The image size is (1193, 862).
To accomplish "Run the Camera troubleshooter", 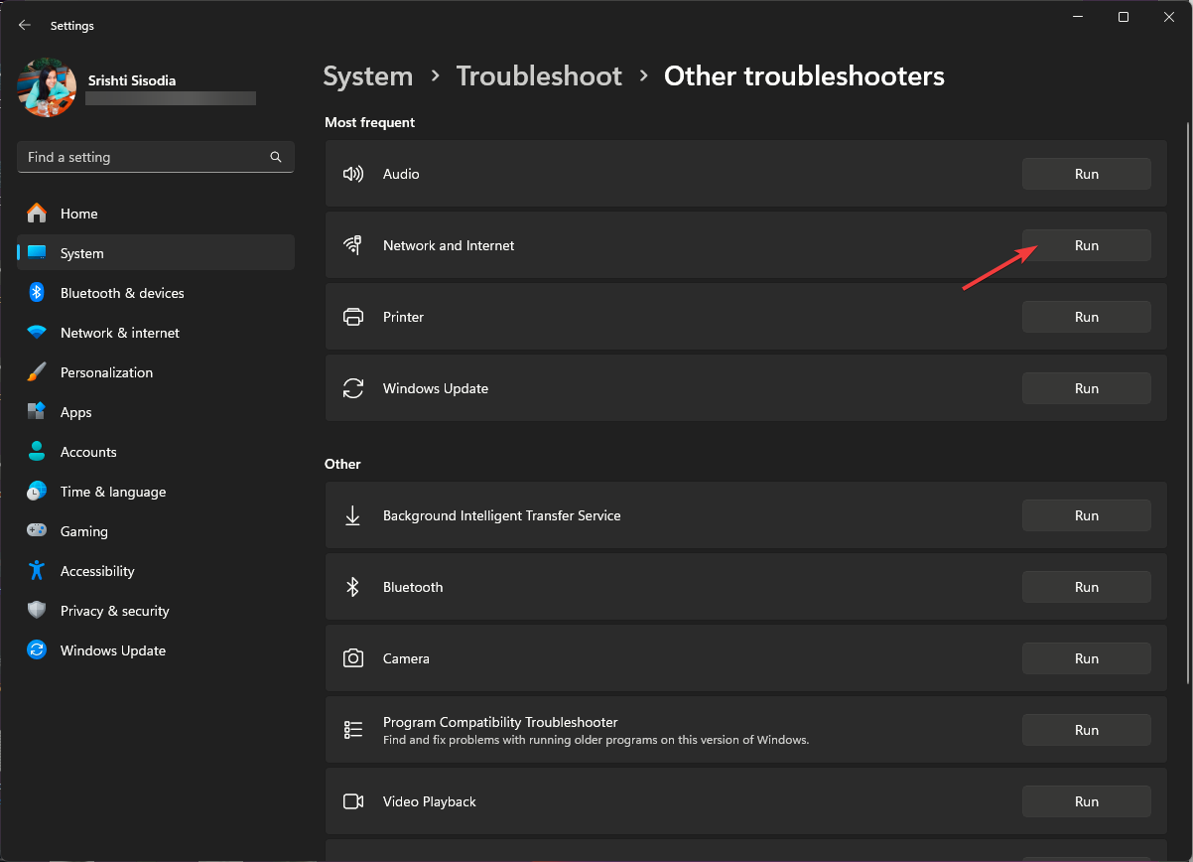I will tap(1086, 658).
